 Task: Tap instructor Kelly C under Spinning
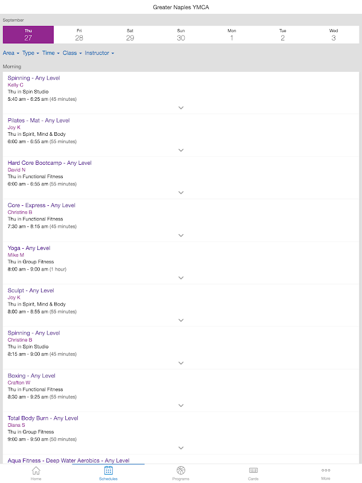point(16,85)
